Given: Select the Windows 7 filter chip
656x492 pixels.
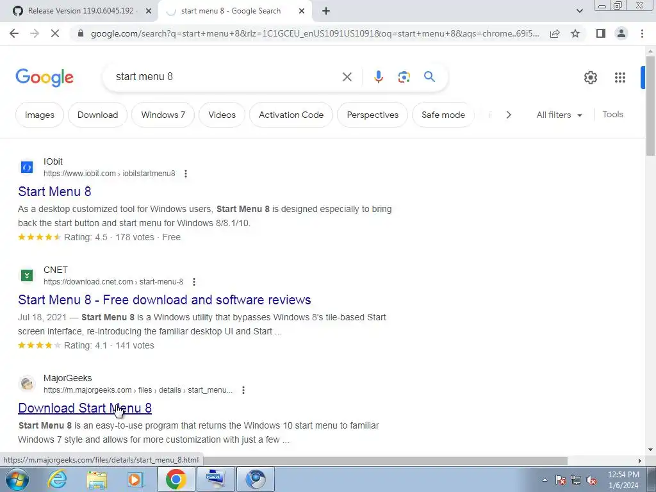Looking at the screenshot, I should pos(163,115).
